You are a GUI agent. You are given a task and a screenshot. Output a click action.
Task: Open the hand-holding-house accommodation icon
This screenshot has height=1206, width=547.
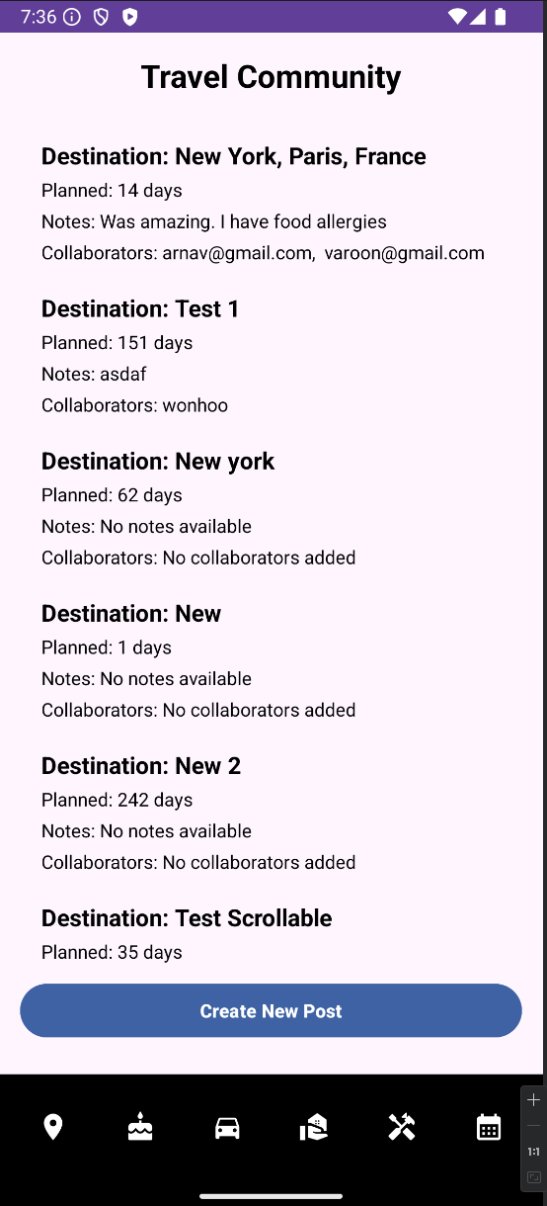314,1127
